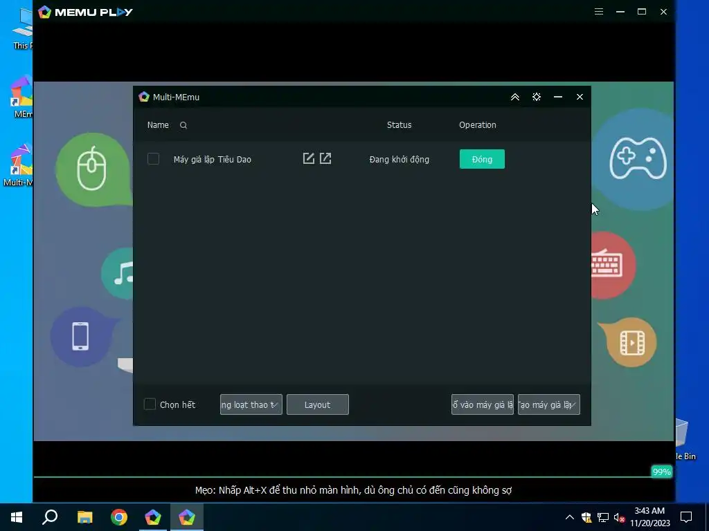Enable the Chọn hết checkbox
Image resolution: width=709 pixels, height=531 pixels.
pyautogui.click(x=150, y=404)
